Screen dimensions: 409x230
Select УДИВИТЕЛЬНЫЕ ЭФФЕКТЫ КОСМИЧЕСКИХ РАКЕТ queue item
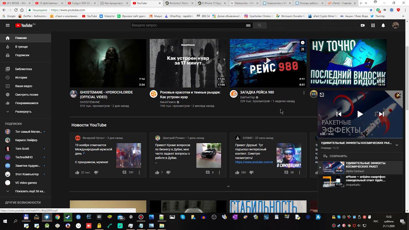pyautogui.click(x=360, y=167)
